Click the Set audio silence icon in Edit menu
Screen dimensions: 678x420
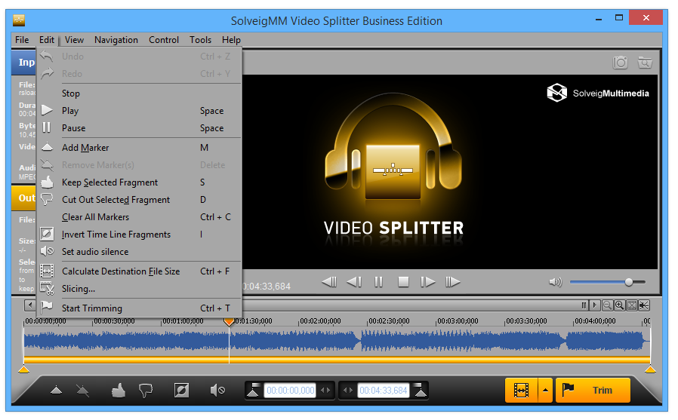(x=47, y=251)
